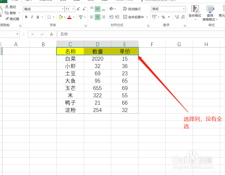225x175 pixels.
Task: Open alignment settings dialog launcher
Action: [x=148, y=26]
